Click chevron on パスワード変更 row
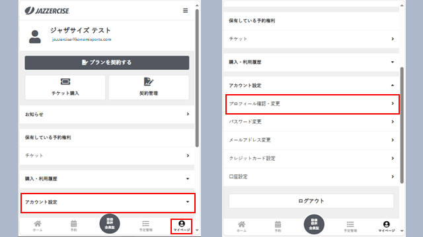 (x=393, y=122)
